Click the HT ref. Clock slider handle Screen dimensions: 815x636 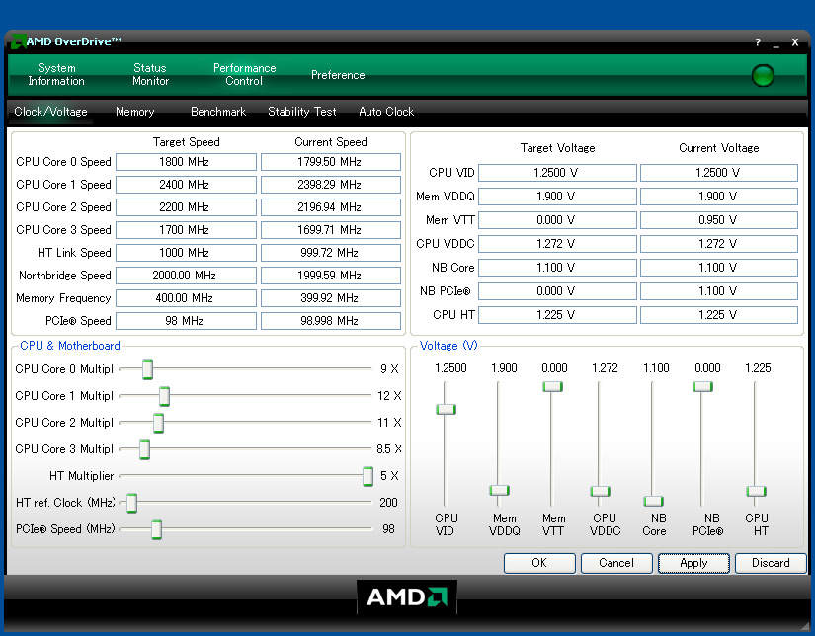click(x=131, y=503)
